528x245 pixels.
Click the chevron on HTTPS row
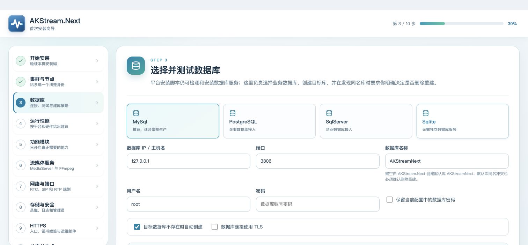(x=97, y=228)
